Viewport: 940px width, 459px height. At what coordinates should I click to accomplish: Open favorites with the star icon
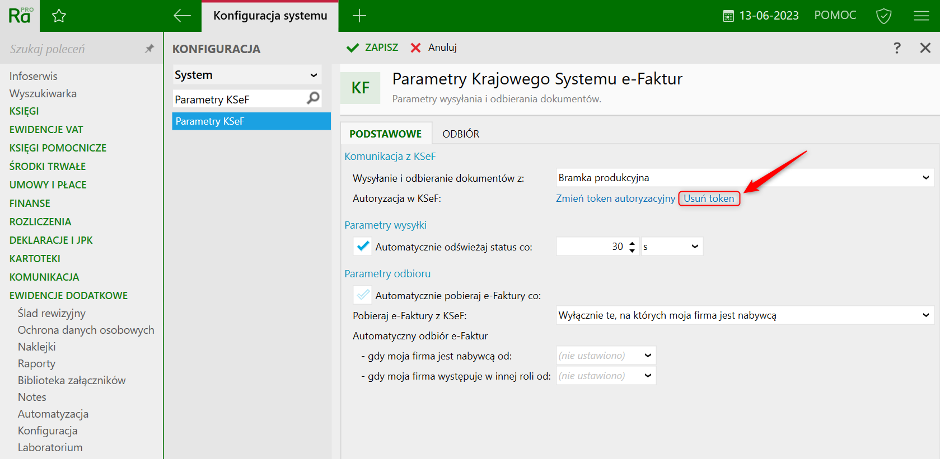(x=59, y=16)
